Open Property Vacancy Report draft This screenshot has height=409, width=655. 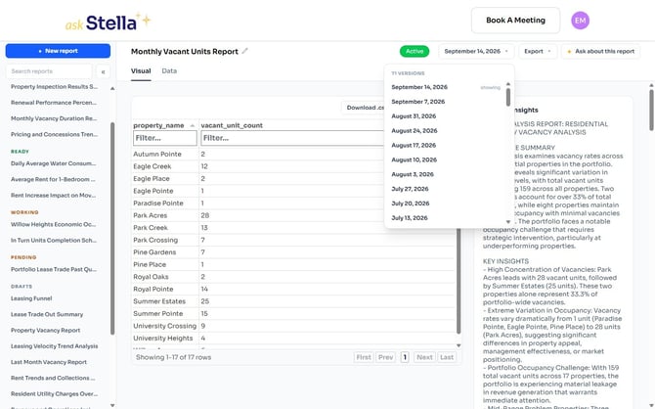click(x=45, y=331)
